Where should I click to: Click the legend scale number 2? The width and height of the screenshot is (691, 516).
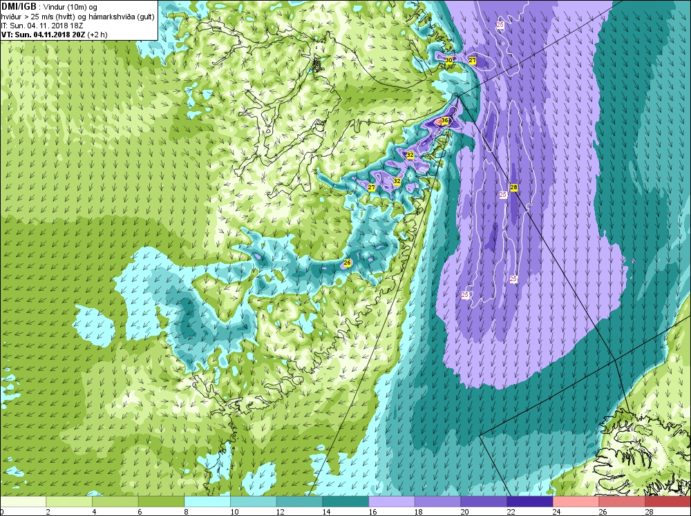48,512
